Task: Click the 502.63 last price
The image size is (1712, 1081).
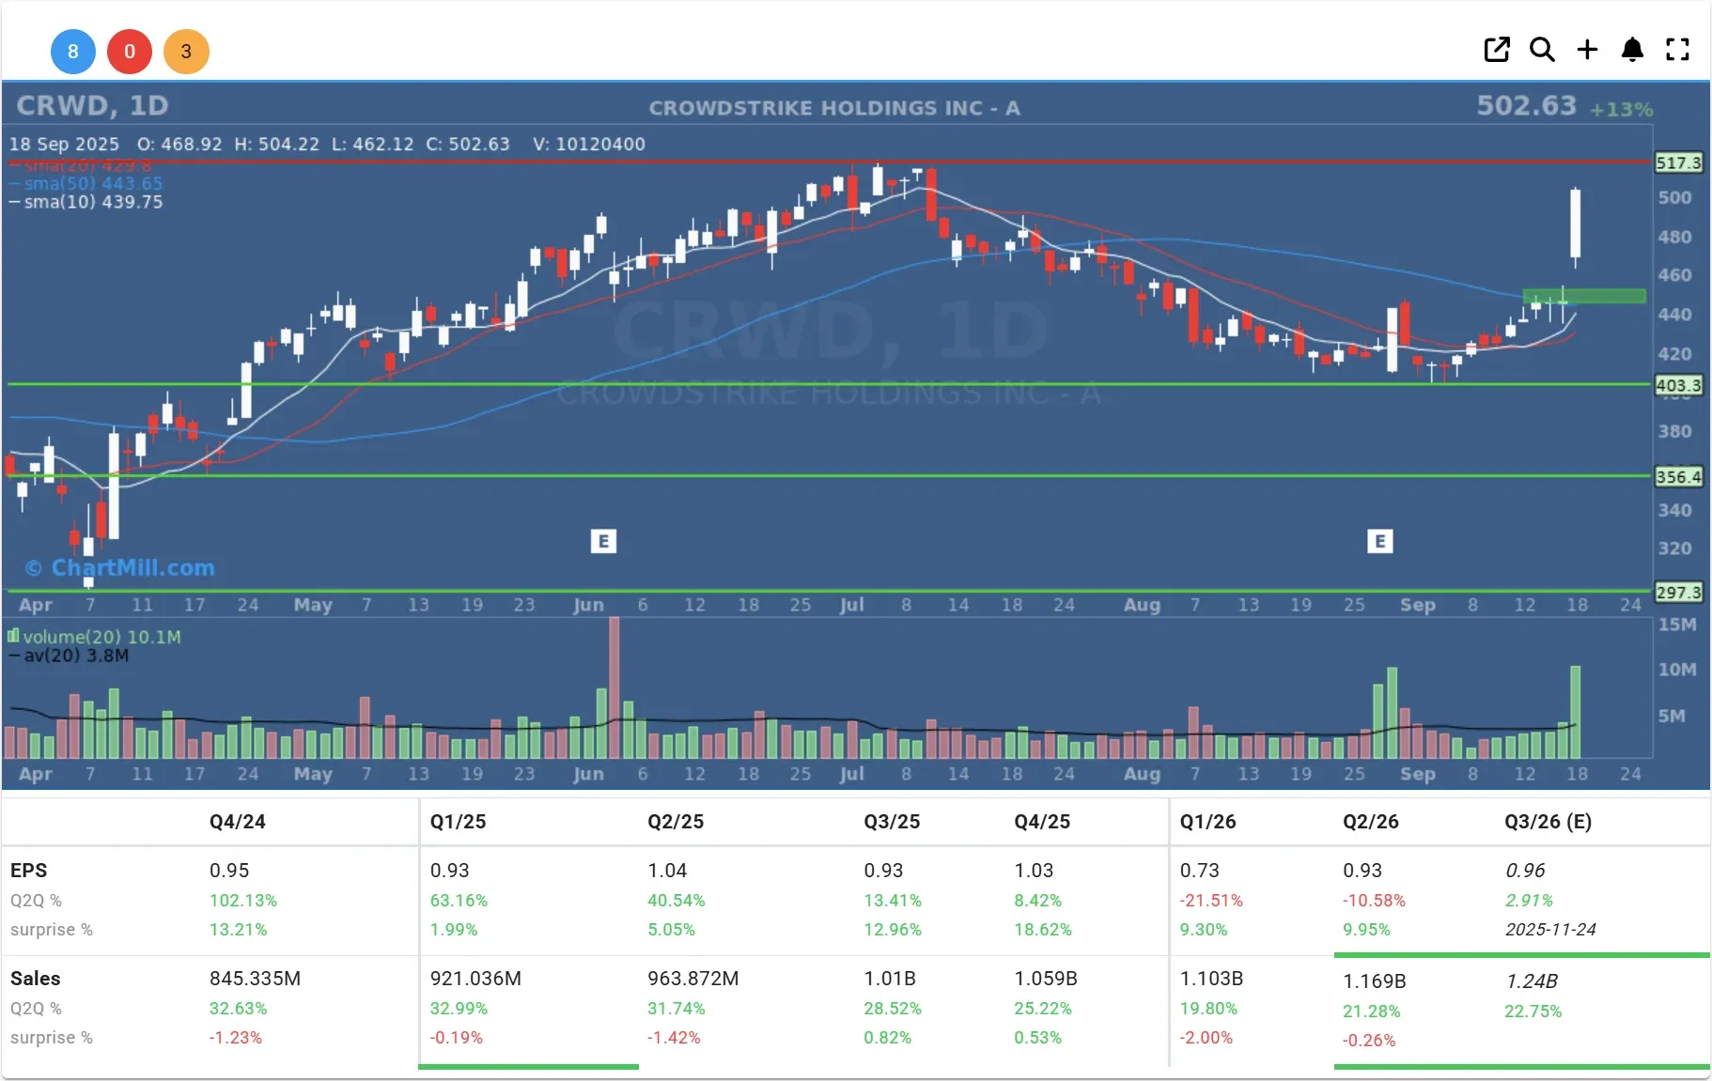Action: [1526, 105]
